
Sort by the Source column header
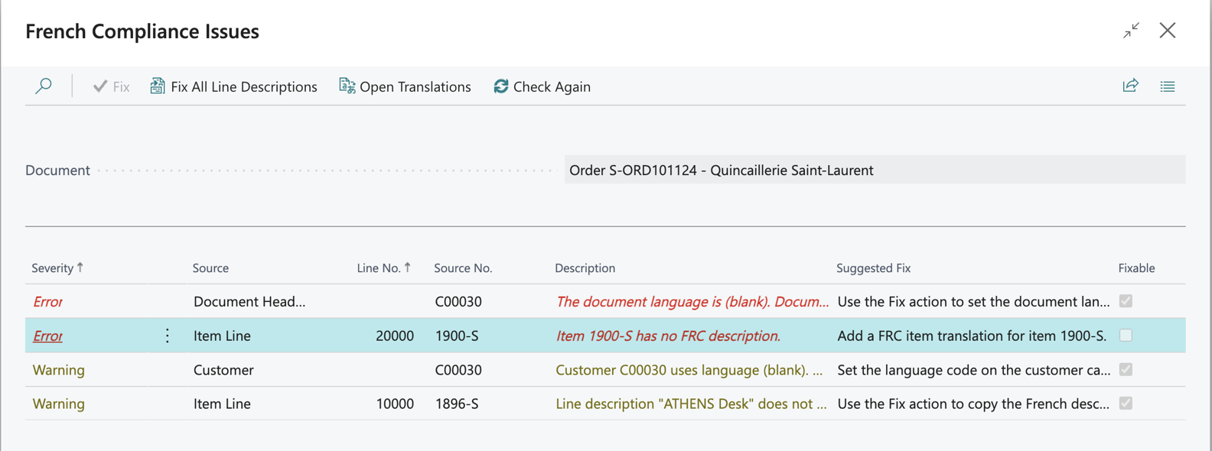(210, 268)
